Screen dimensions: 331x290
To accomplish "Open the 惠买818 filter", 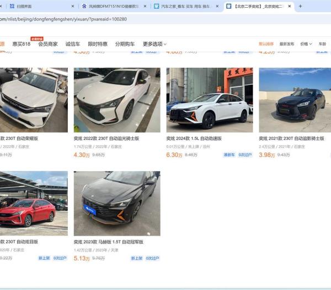I will pos(22,44).
